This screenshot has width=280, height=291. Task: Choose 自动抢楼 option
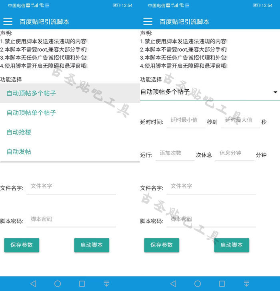tap(70, 132)
